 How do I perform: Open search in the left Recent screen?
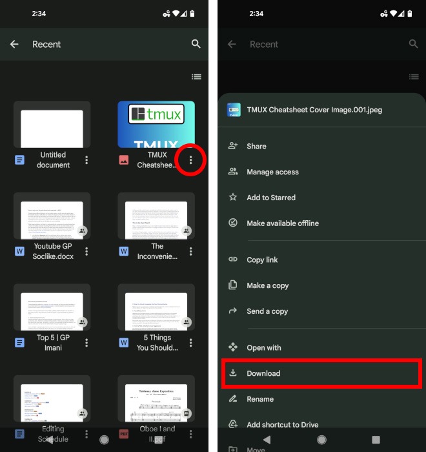196,44
